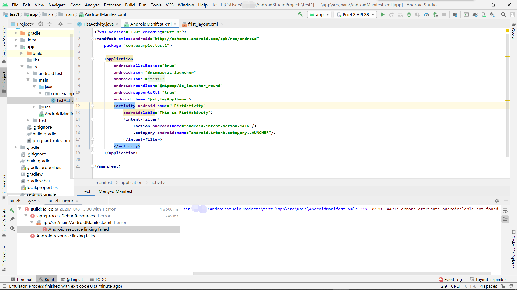Image resolution: width=517 pixels, height=290 pixels.
Task: Switch to FistActivity.java editor tab
Action: pyautogui.click(x=98, y=24)
